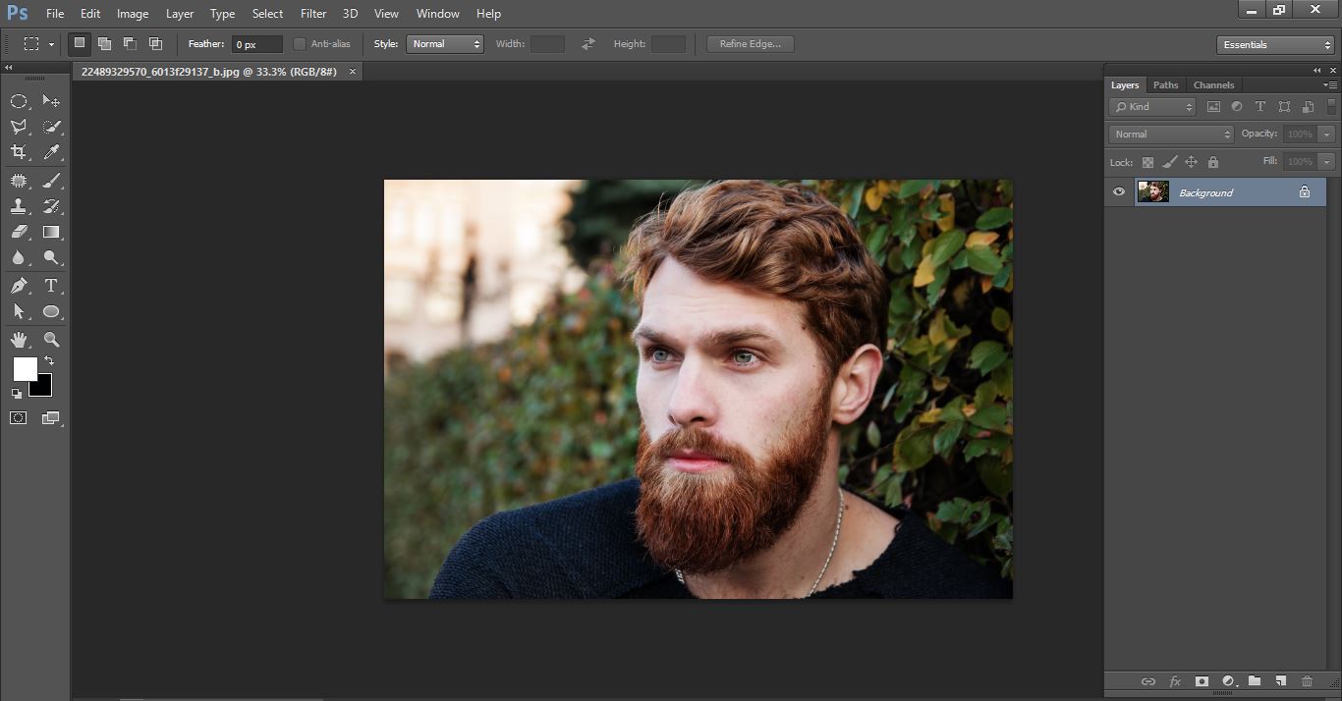Screen dimensions: 1342x701
Task: Open the Filter menu
Action: coord(312,13)
